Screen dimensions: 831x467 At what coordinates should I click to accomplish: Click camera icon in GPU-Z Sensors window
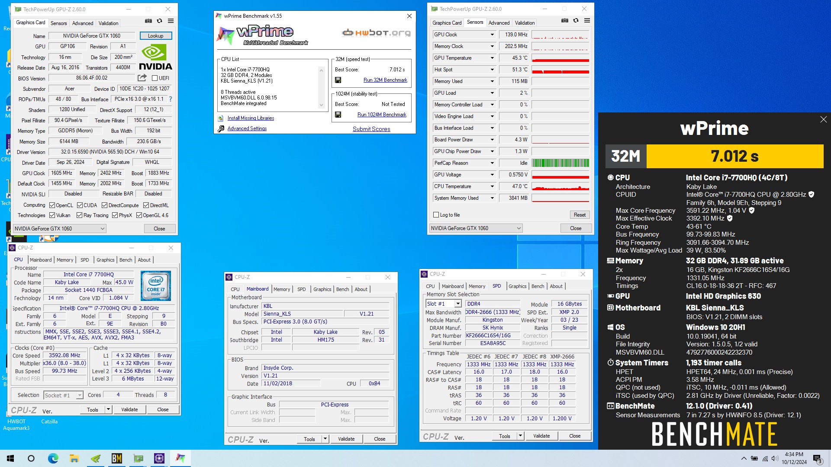pos(565,20)
